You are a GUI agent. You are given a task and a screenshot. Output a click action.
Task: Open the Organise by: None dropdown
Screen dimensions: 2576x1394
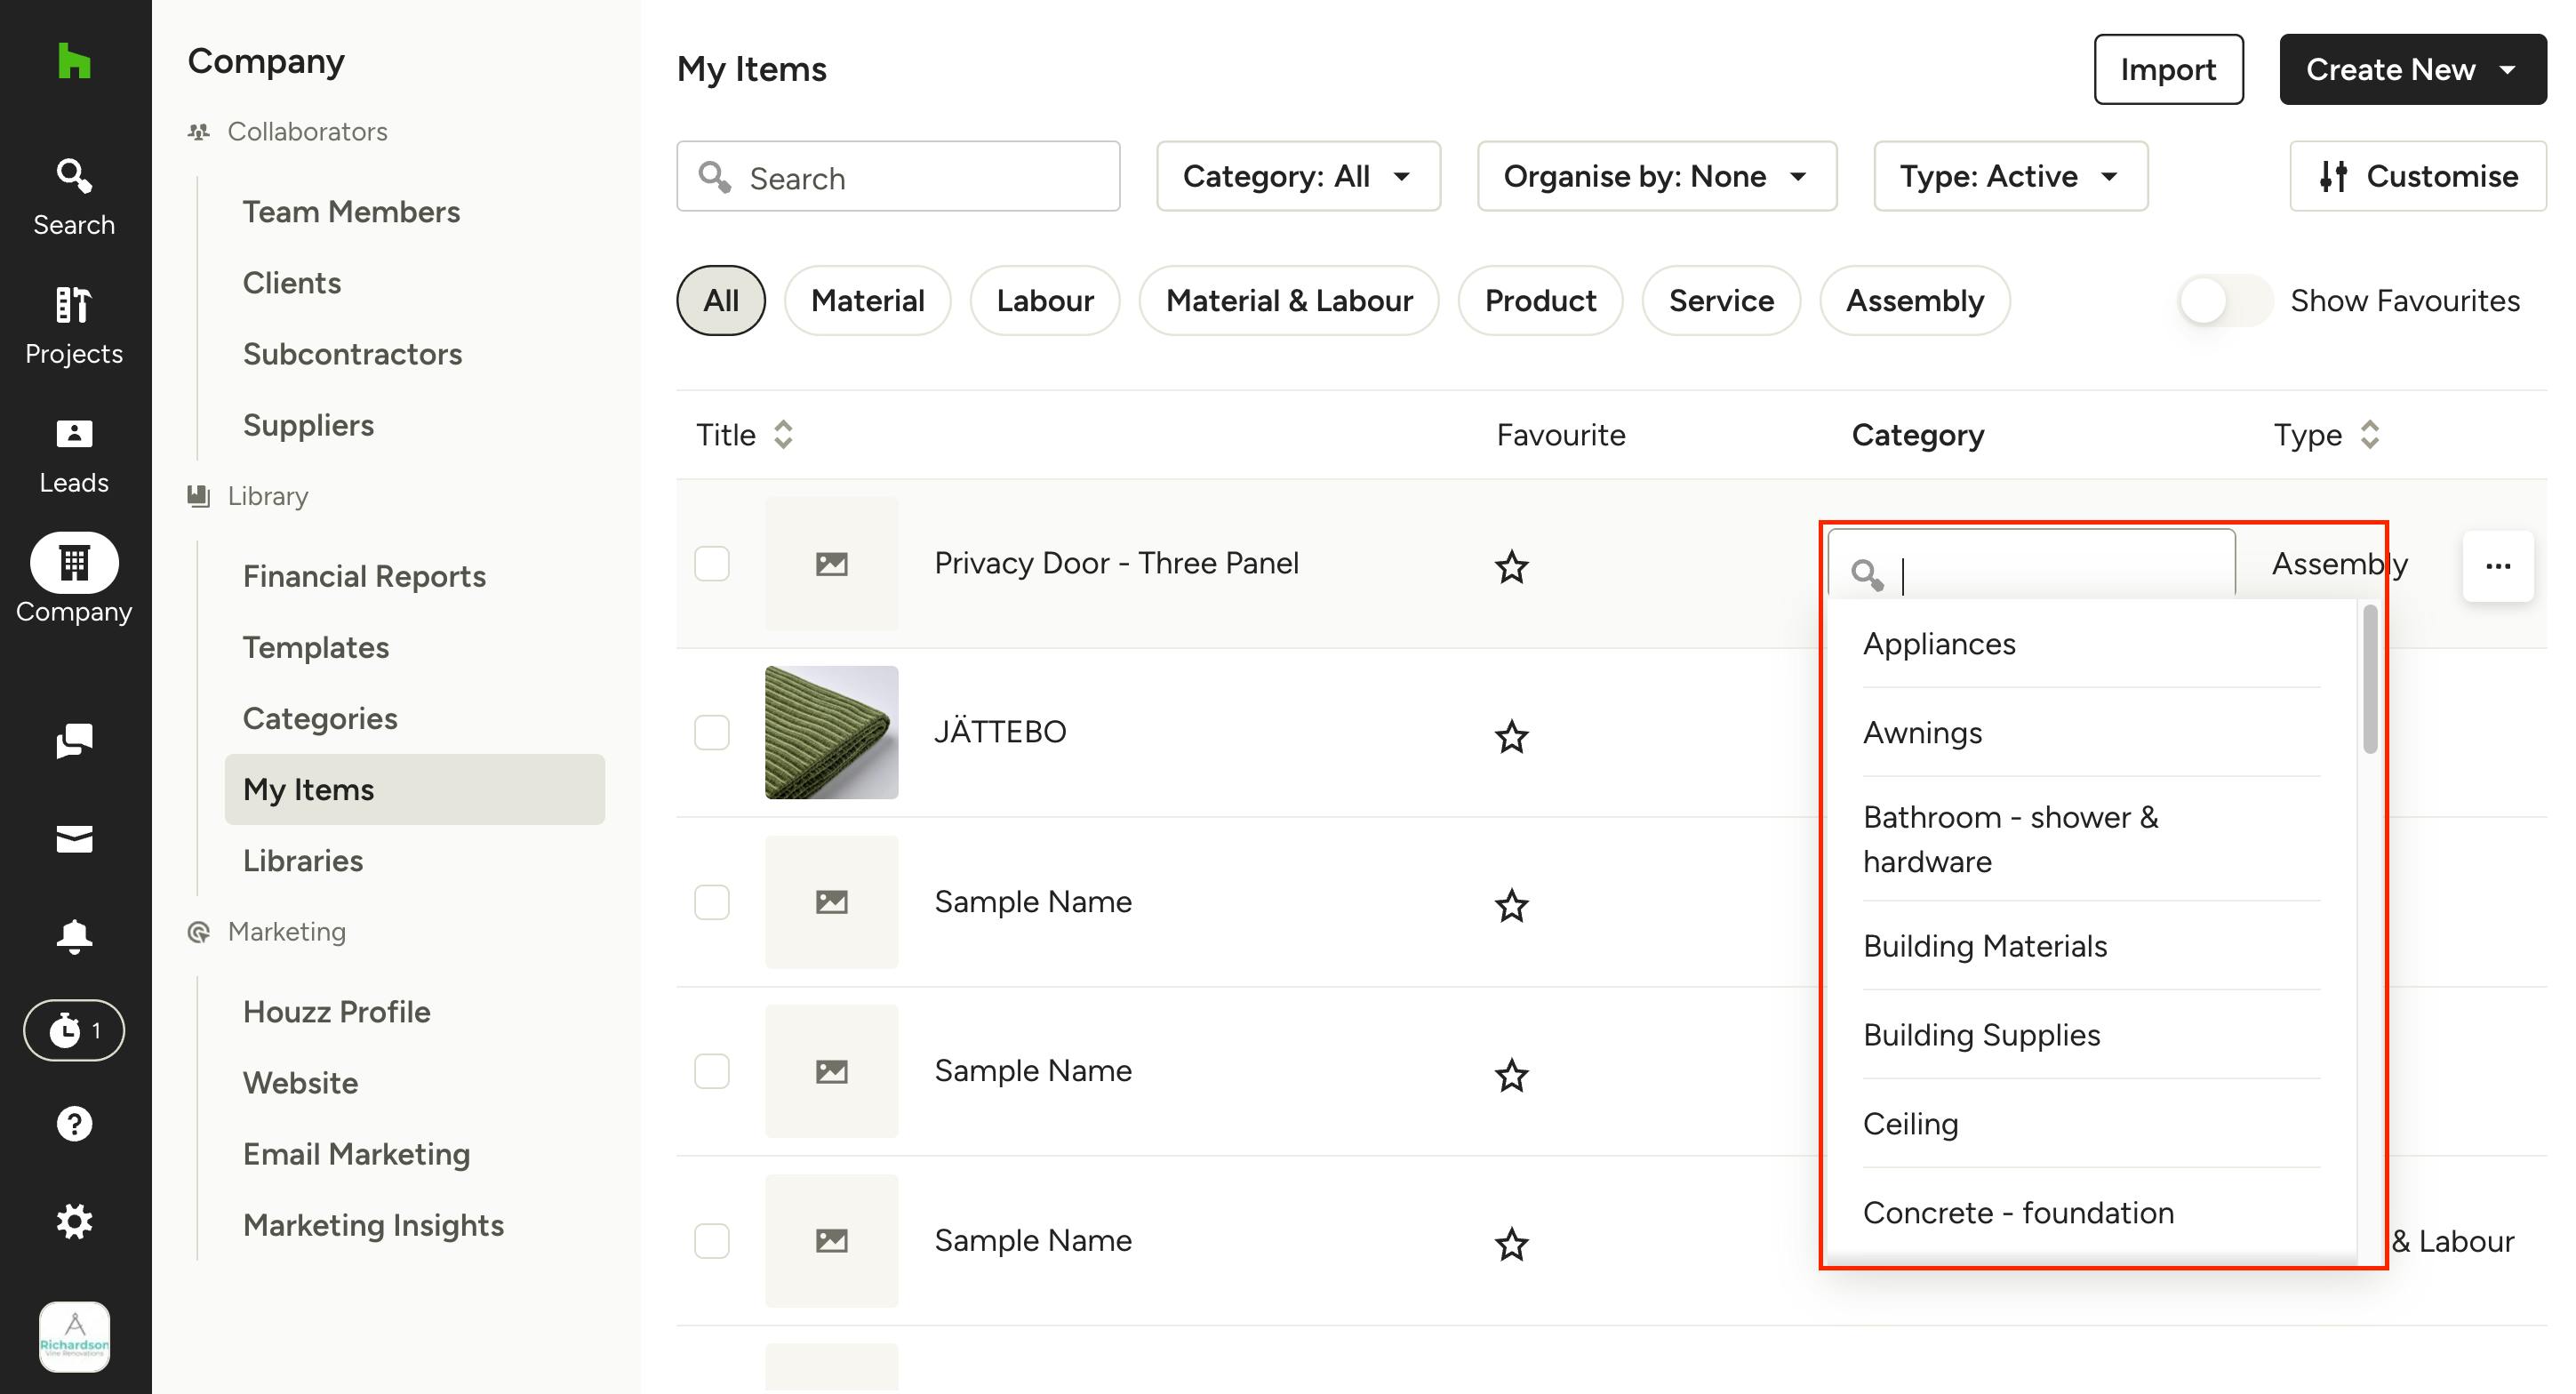pos(1657,176)
